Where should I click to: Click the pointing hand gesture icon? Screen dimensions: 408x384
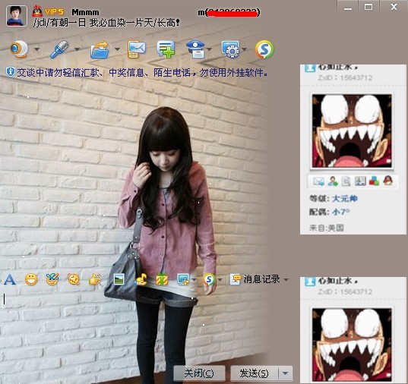coord(95,280)
